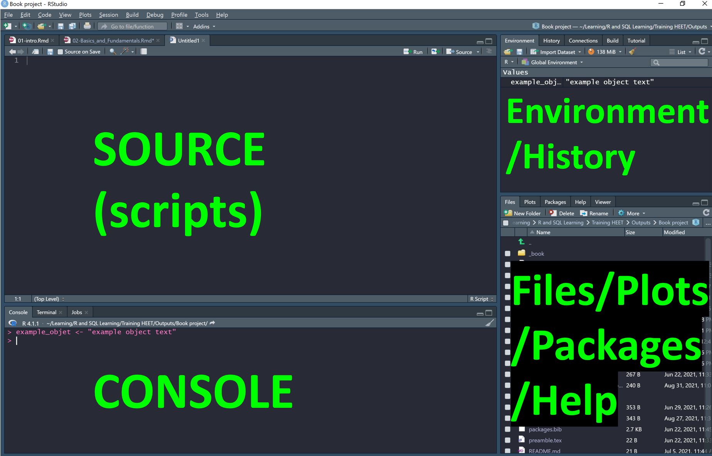Check the box for the 240 B file row
This screenshot has width=712, height=456.
tap(508, 385)
